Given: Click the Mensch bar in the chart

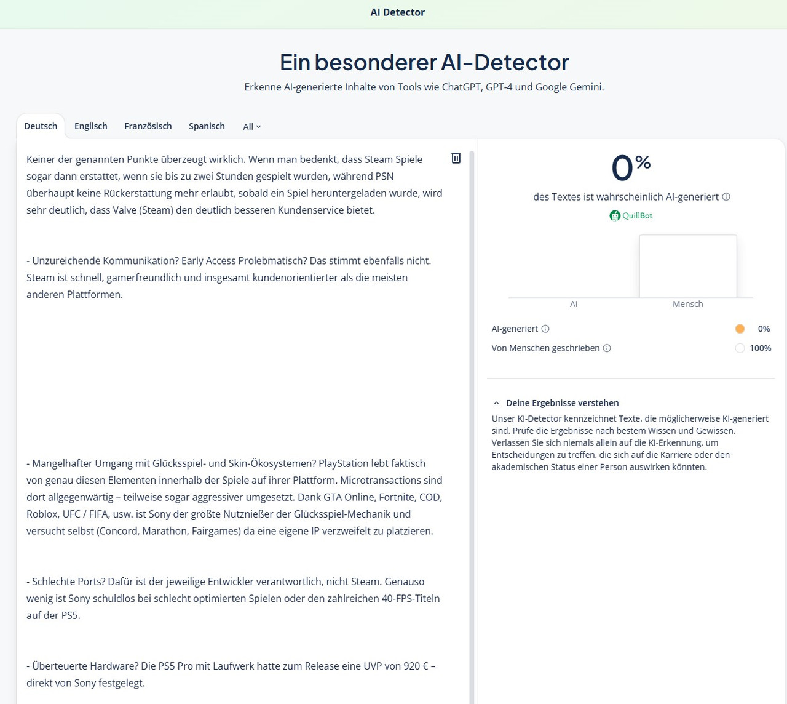Looking at the screenshot, I should click(x=688, y=266).
